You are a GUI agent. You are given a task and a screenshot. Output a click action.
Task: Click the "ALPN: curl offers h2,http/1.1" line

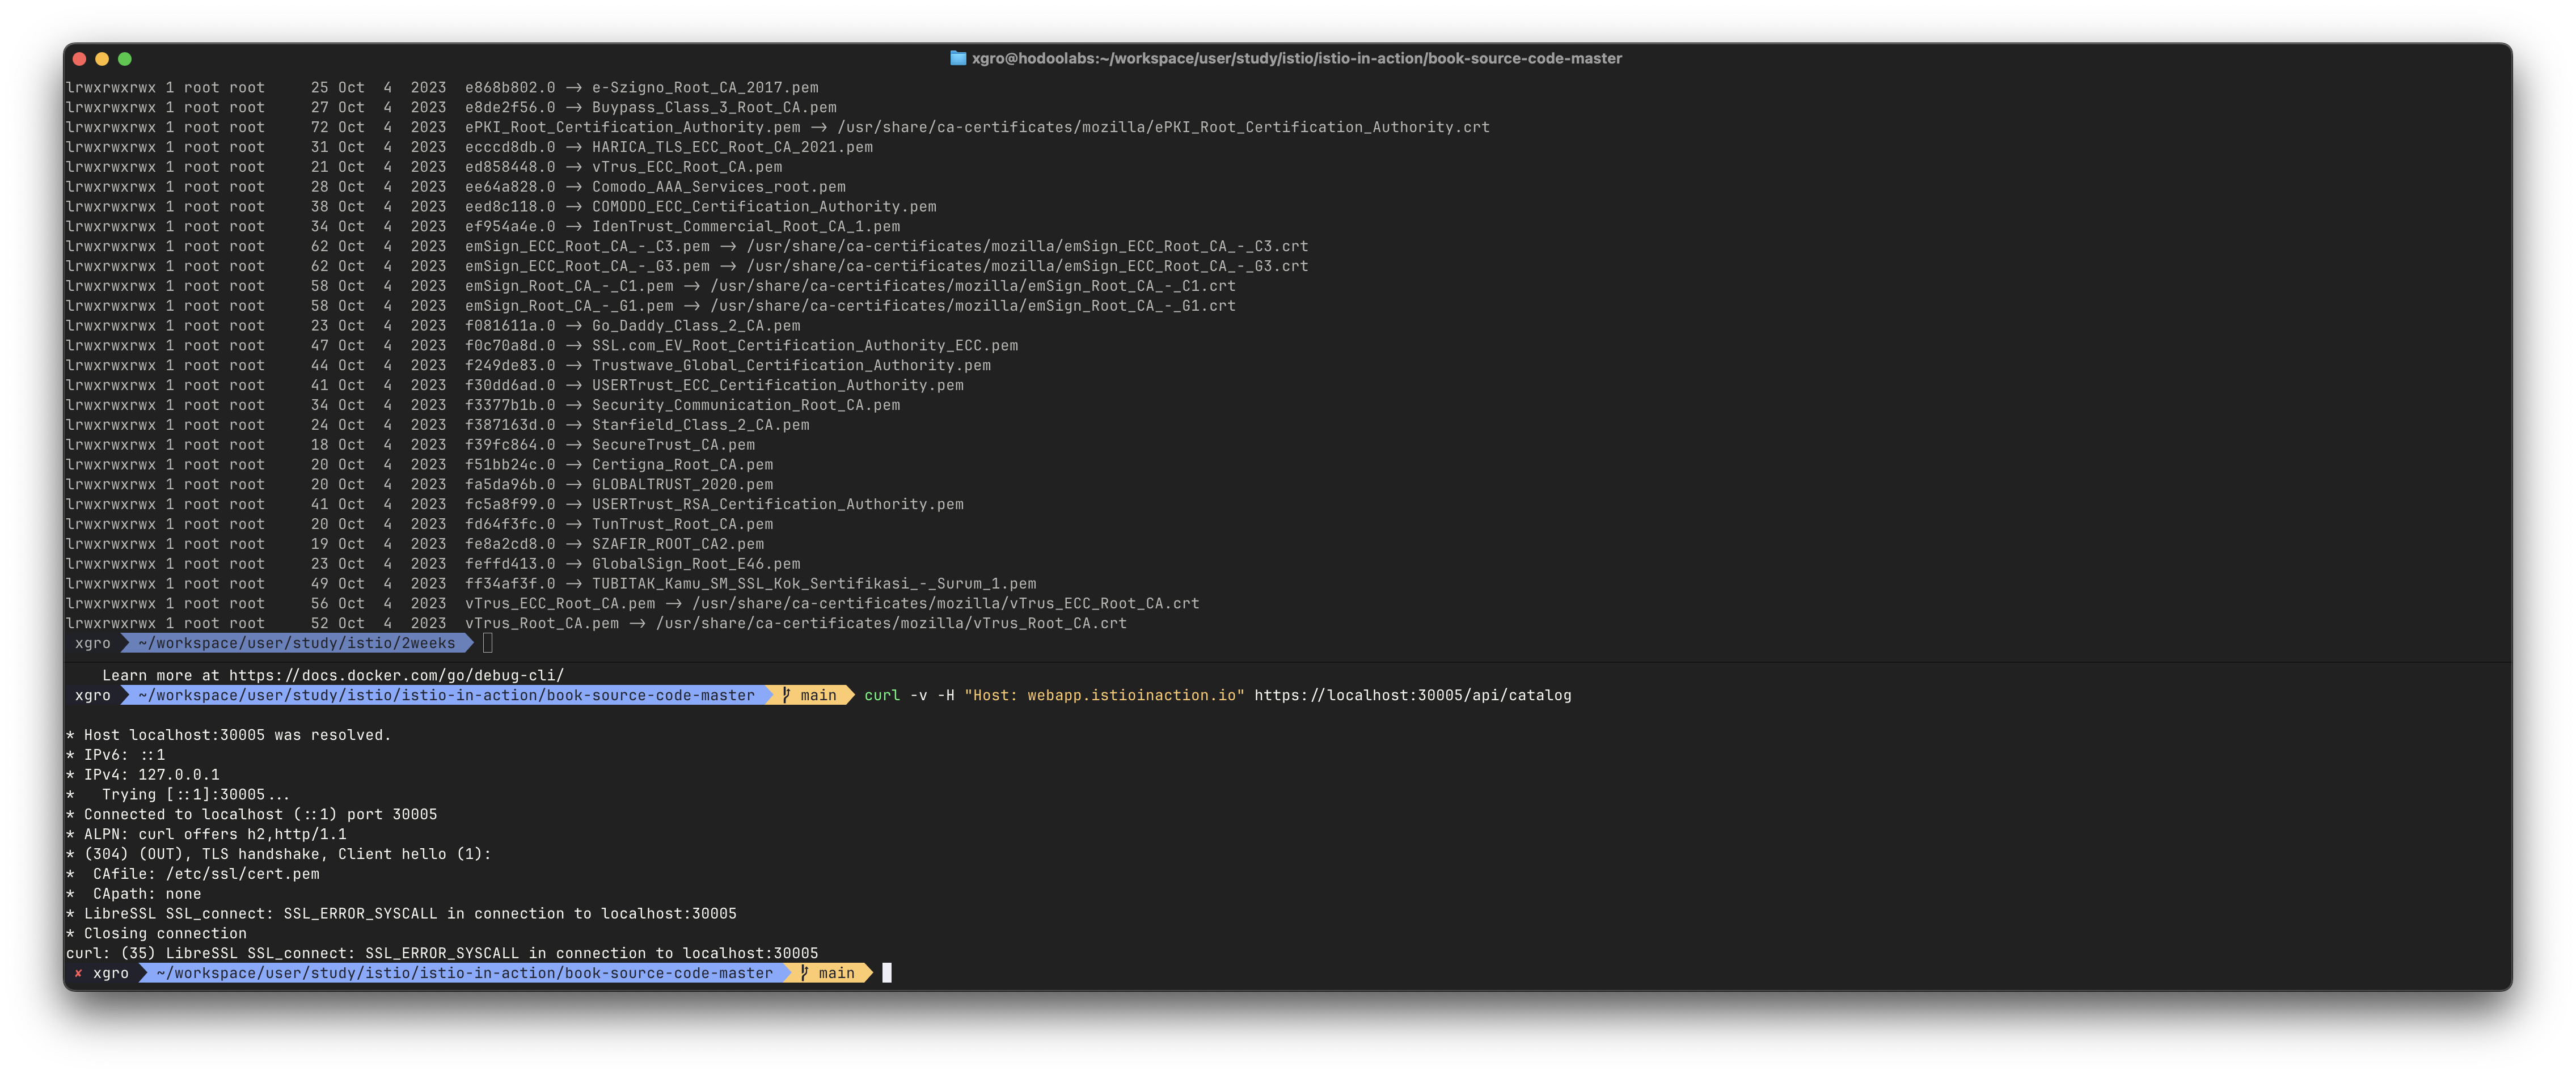click(206, 834)
